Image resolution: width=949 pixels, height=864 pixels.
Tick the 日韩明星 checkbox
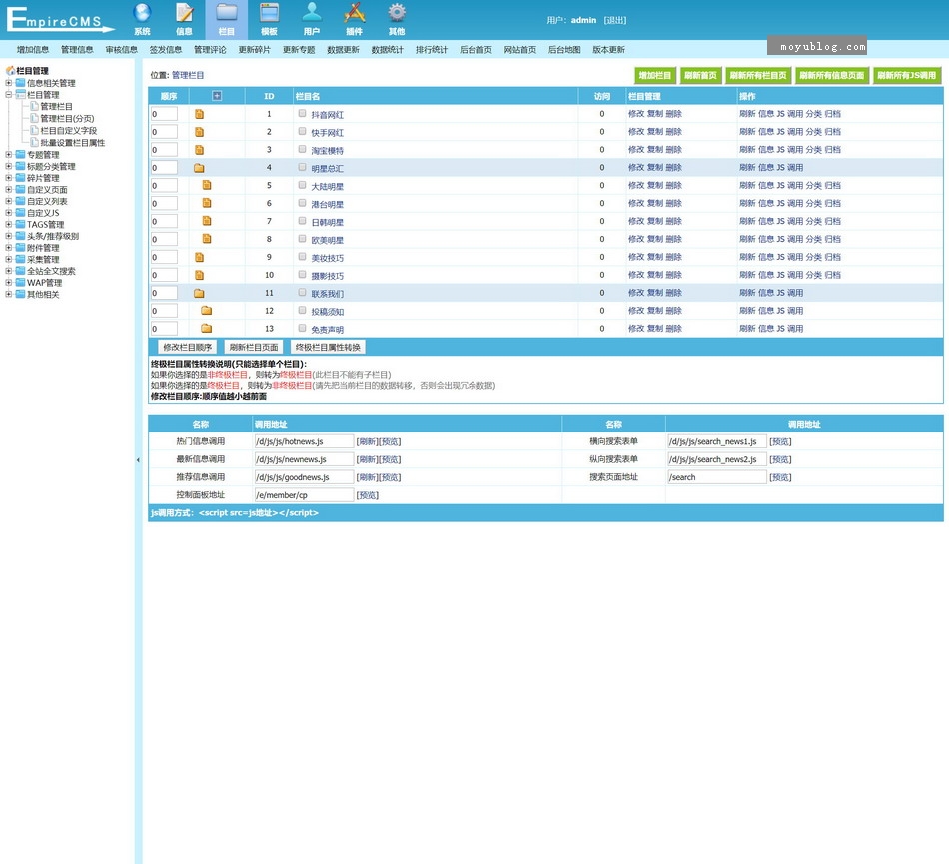tap(302, 221)
